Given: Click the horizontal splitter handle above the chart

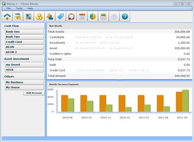Looking at the screenshot, I should point(120,80).
